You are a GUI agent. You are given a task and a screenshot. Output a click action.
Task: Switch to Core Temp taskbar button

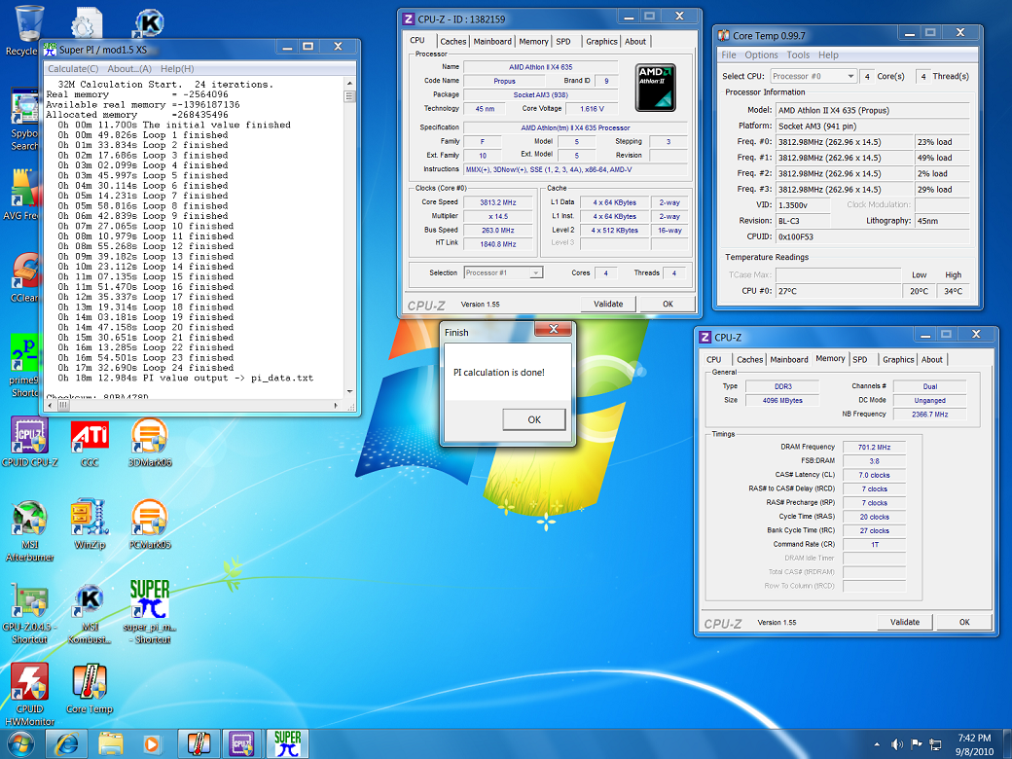pos(199,744)
